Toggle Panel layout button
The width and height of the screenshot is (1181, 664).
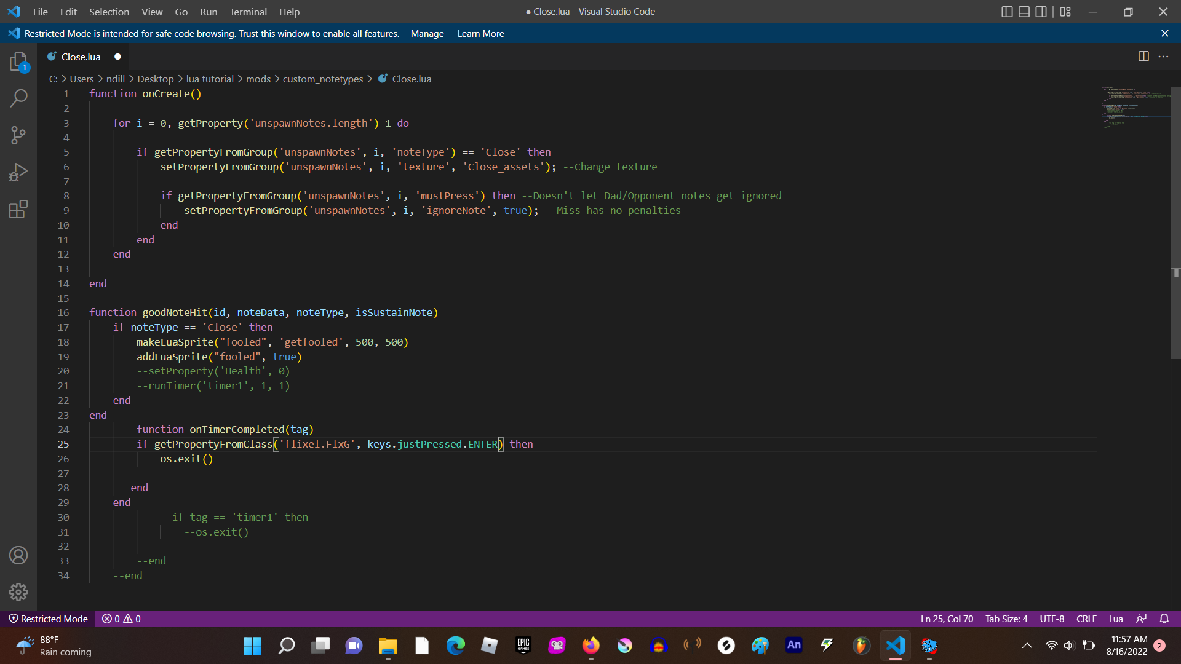tap(1024, 12)
